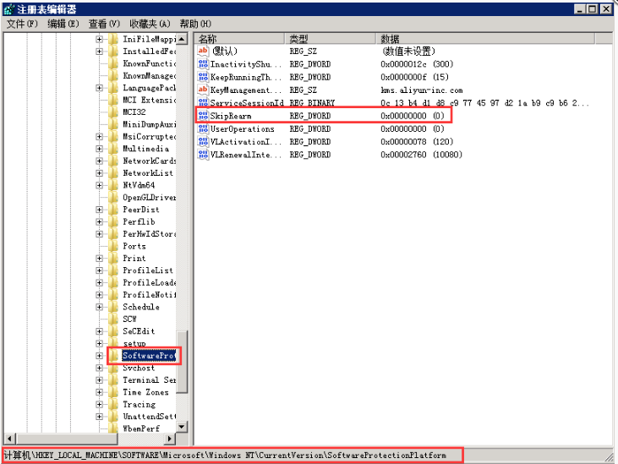Click the InactivityShutdown value icon

pyautogui.click(x=202, y=64)
